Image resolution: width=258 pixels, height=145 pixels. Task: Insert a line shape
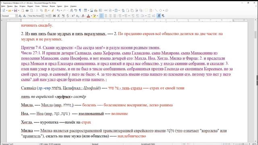pyautogui.click(x=156, y=10)
